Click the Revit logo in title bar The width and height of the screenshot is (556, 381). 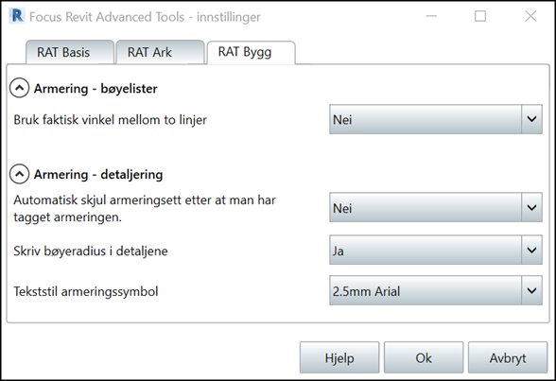pyautogui.click(x=17, y=16)
